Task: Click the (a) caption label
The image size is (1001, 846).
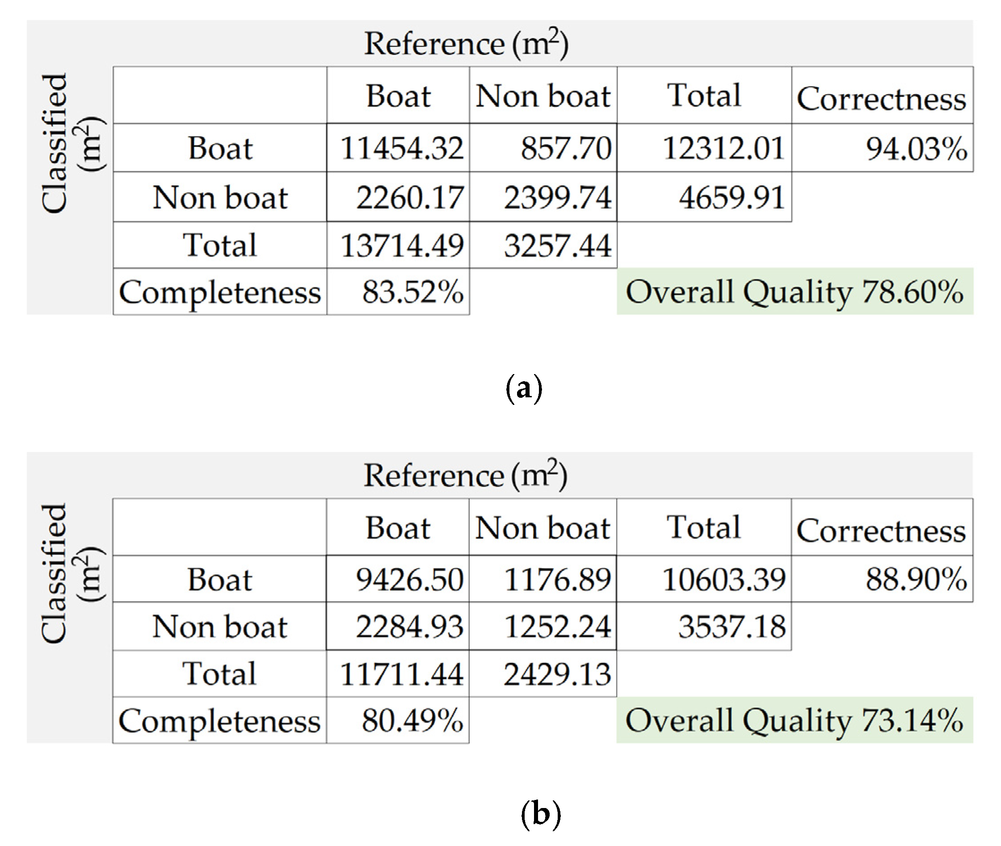Action: (x=524, y=388)
